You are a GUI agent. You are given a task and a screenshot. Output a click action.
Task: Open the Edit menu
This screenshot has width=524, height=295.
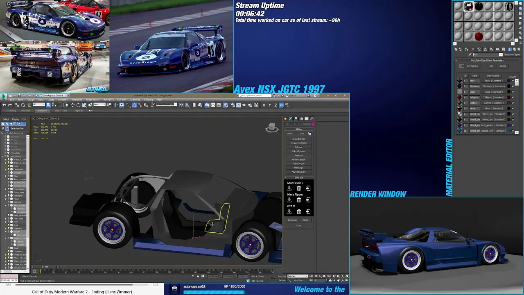[12, 100]
